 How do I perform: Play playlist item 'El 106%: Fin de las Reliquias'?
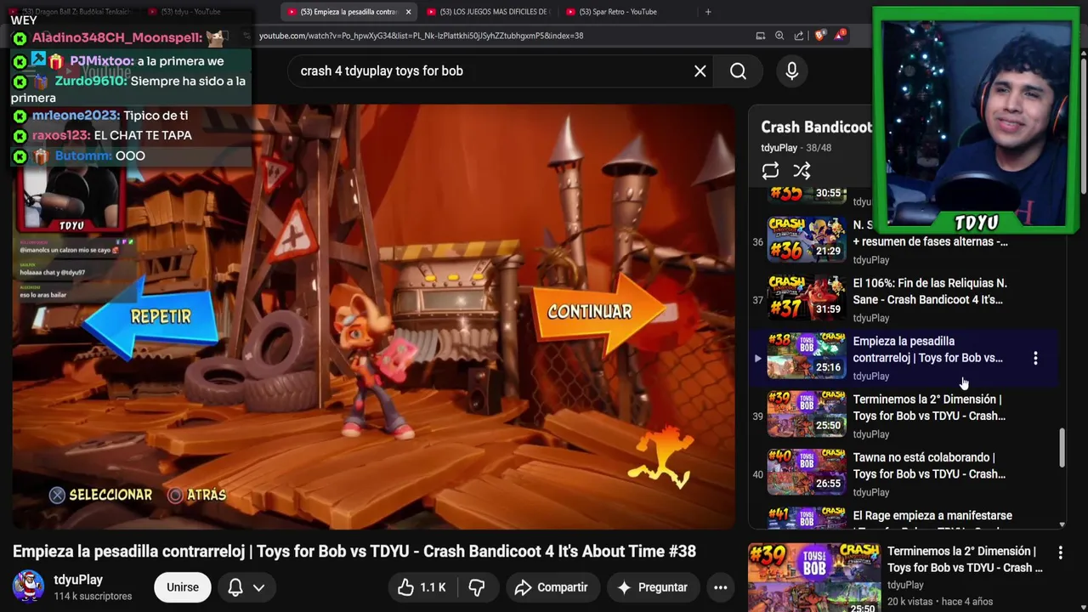click(x=929, y=292)
